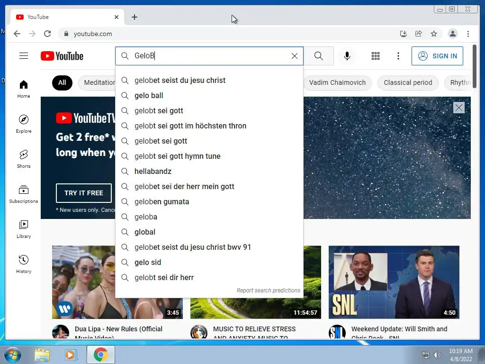This screenshot has width=485, height=364.
Task: Click the volume icon in system tray
Action: click(x=437, y=355)
